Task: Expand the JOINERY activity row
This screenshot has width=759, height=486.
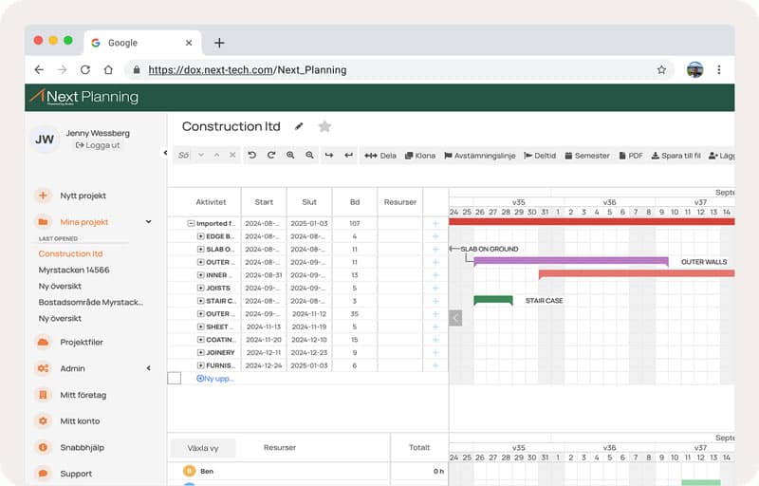Action: point(201,352)
